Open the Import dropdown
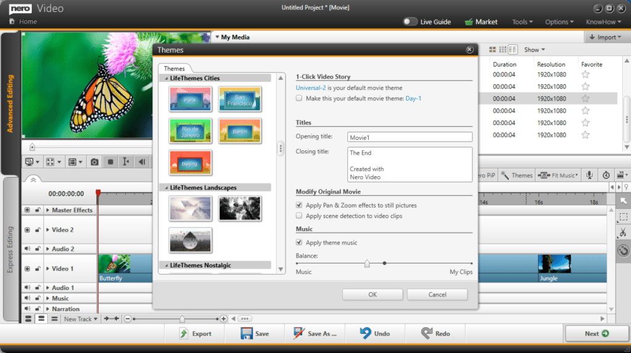Image resolution: width=631 pixels, height=353 pixels. pyautogui.click(x=606, y=37)
